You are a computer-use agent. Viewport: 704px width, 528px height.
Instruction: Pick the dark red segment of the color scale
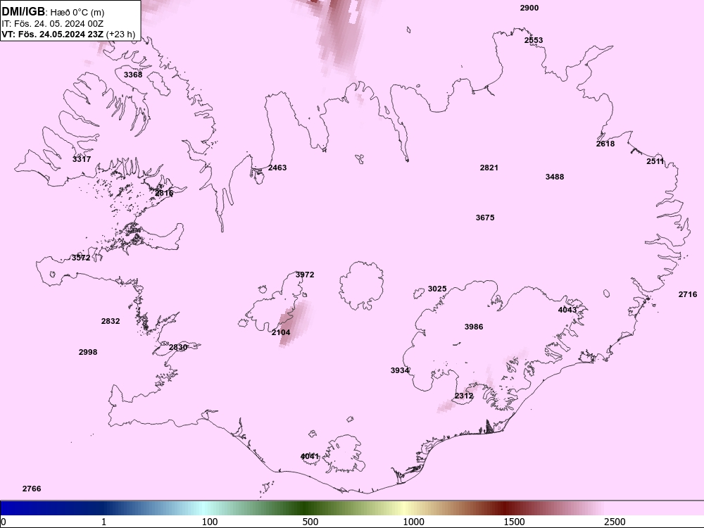pyautogui.click(x=505, y=508)
